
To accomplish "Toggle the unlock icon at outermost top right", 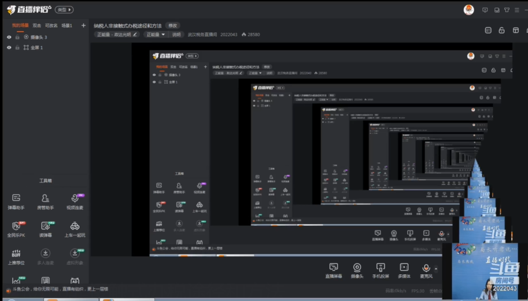I will point(502,30).
